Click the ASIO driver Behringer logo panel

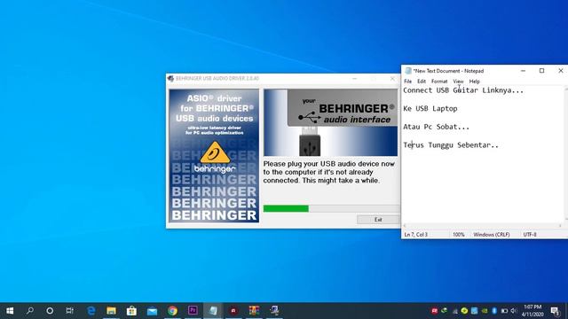(214, 156)
